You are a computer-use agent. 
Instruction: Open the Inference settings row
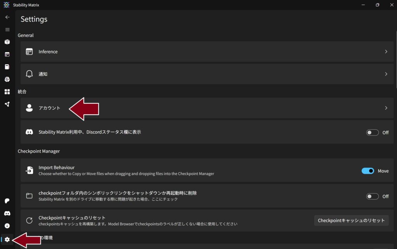point(207,52)
